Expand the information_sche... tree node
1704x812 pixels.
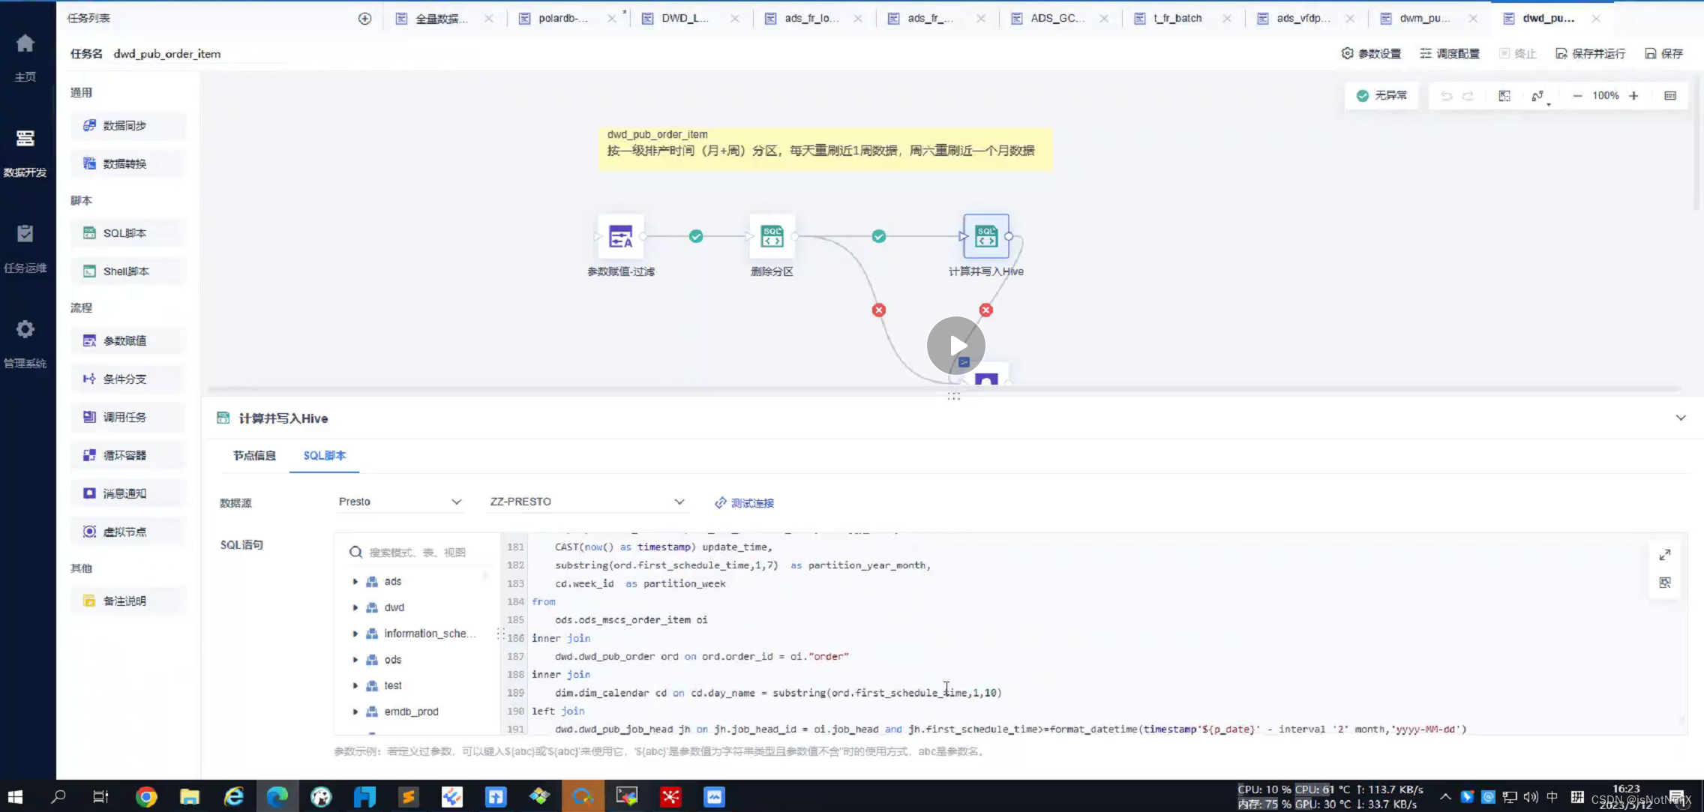[x=355, y=634]
